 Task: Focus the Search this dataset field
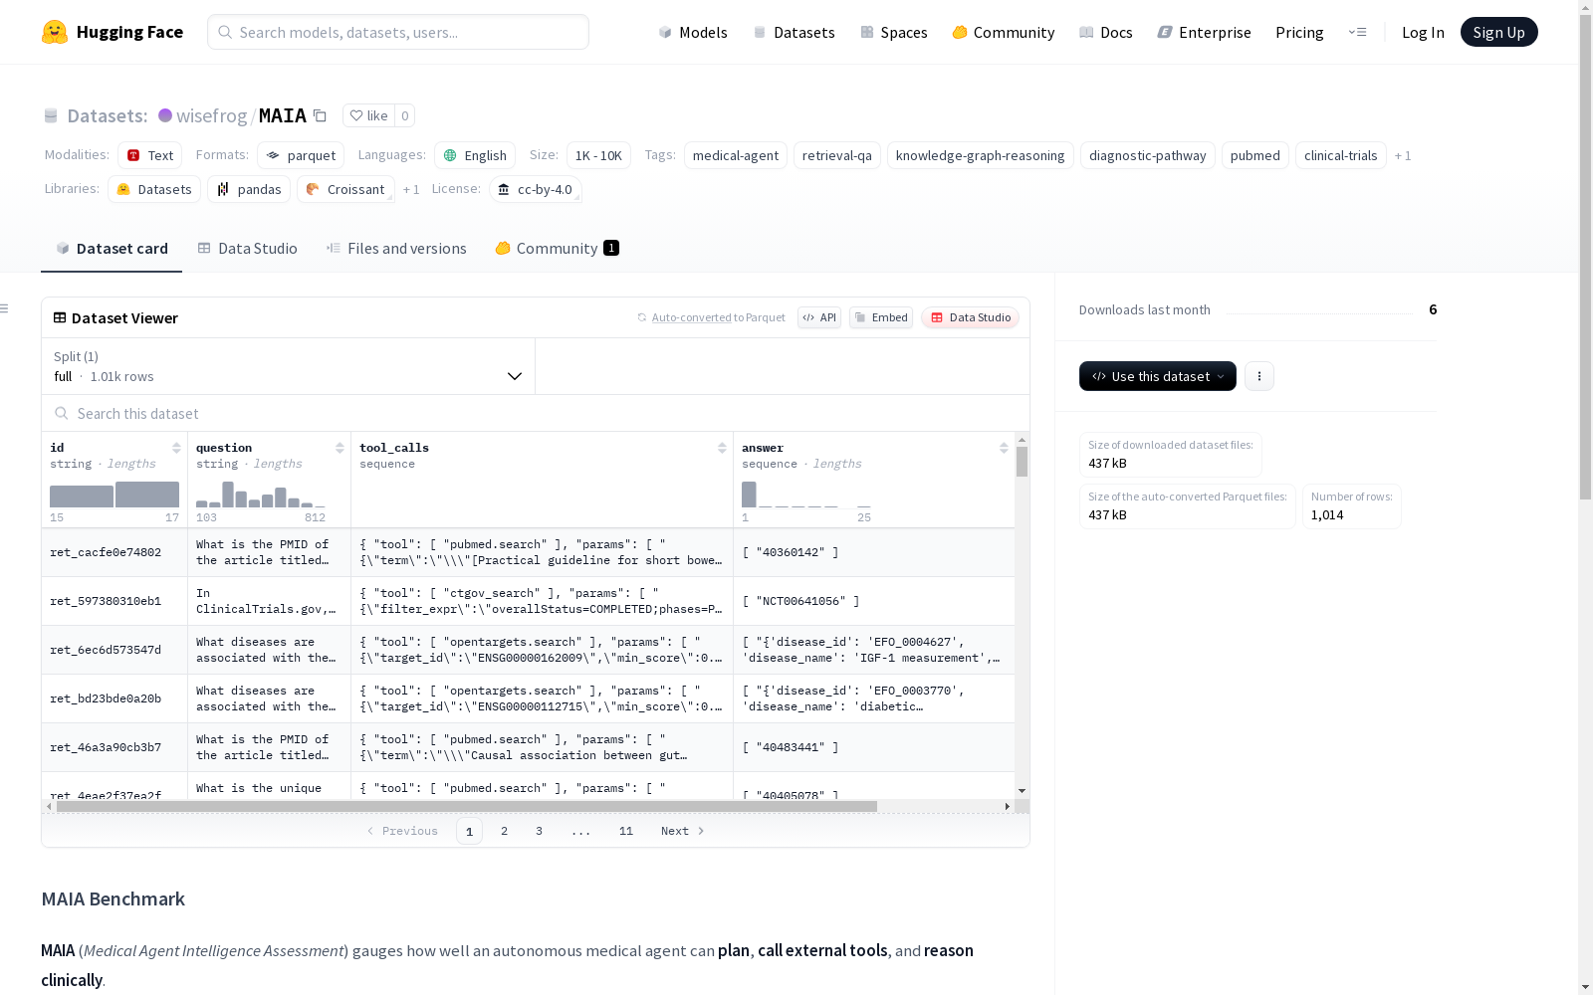[x=536, y=413]
